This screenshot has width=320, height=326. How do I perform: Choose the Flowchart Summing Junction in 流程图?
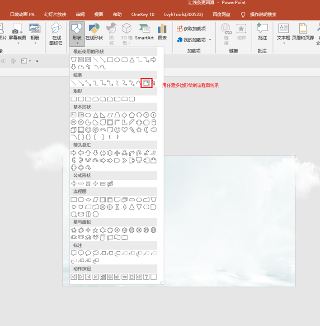click(x=103, y=207)
